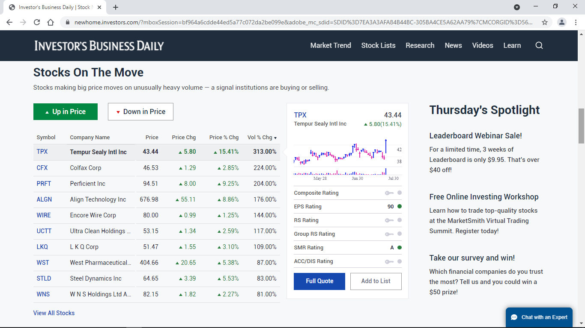Open the Market Trend menu

(x=331, y=45)
